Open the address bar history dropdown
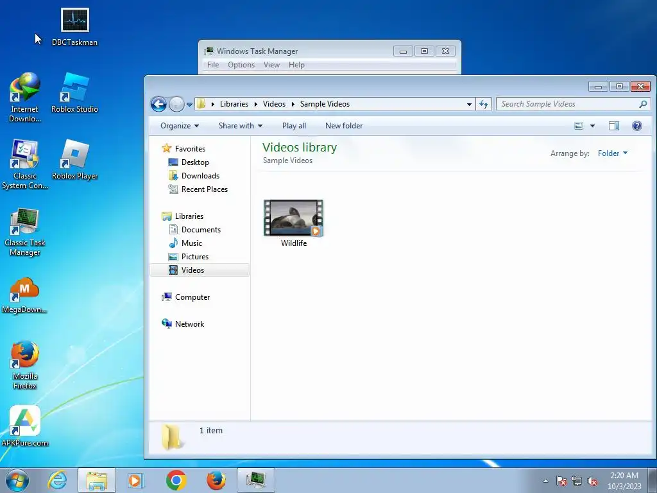The width and height of the screenshot is (657, 493). click(469, 104)
